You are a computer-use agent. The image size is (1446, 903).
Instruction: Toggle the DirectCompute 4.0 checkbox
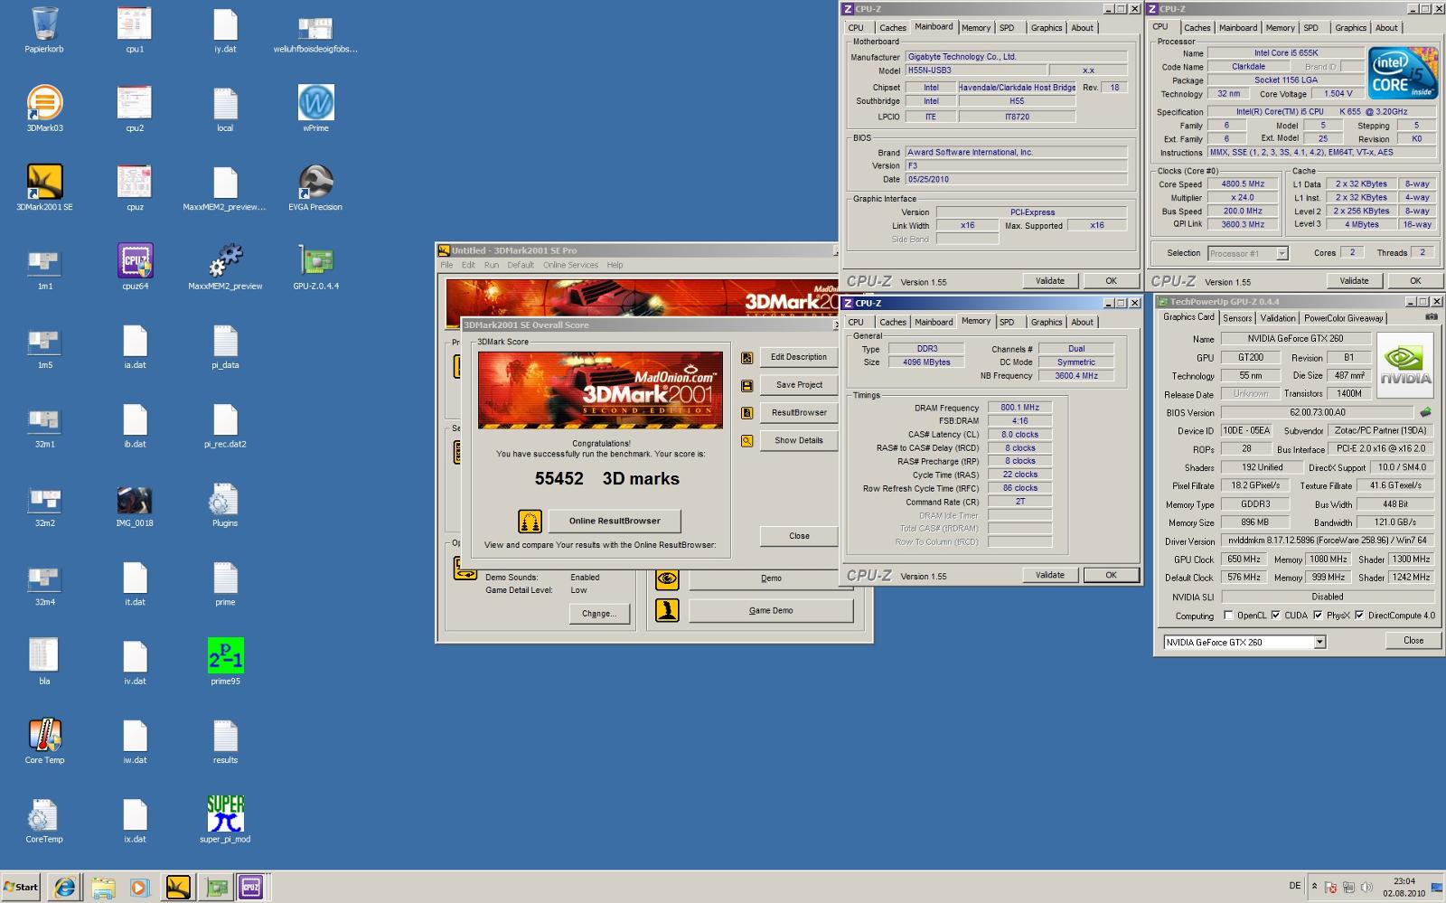[1359, 616]
